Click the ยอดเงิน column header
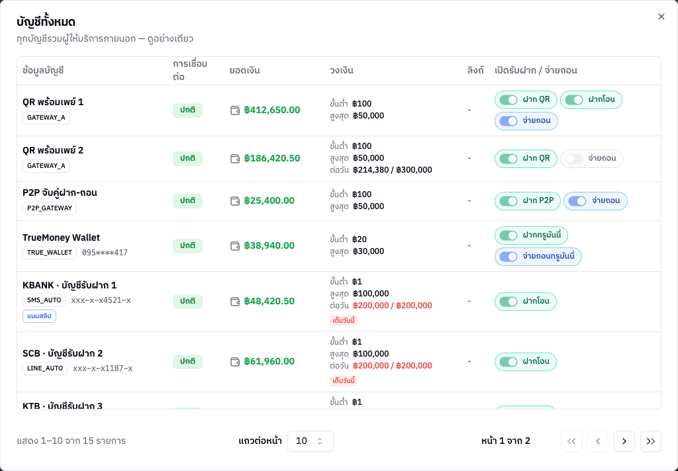This screenshot has height=471, width=678. (x=245, y=70)
